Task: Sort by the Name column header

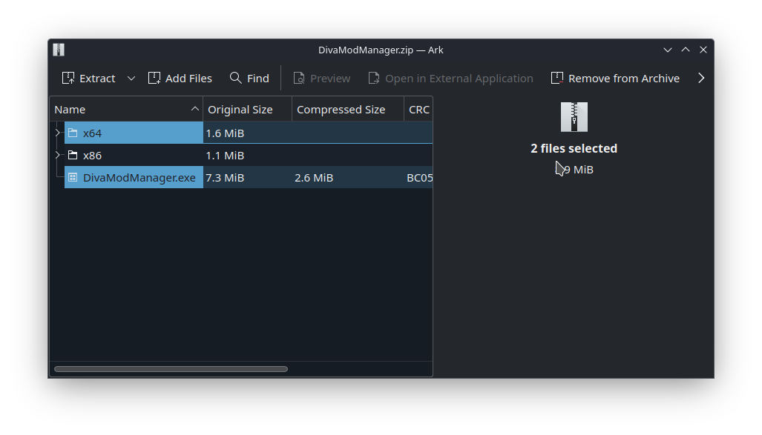Action: [x=119, y=110]
